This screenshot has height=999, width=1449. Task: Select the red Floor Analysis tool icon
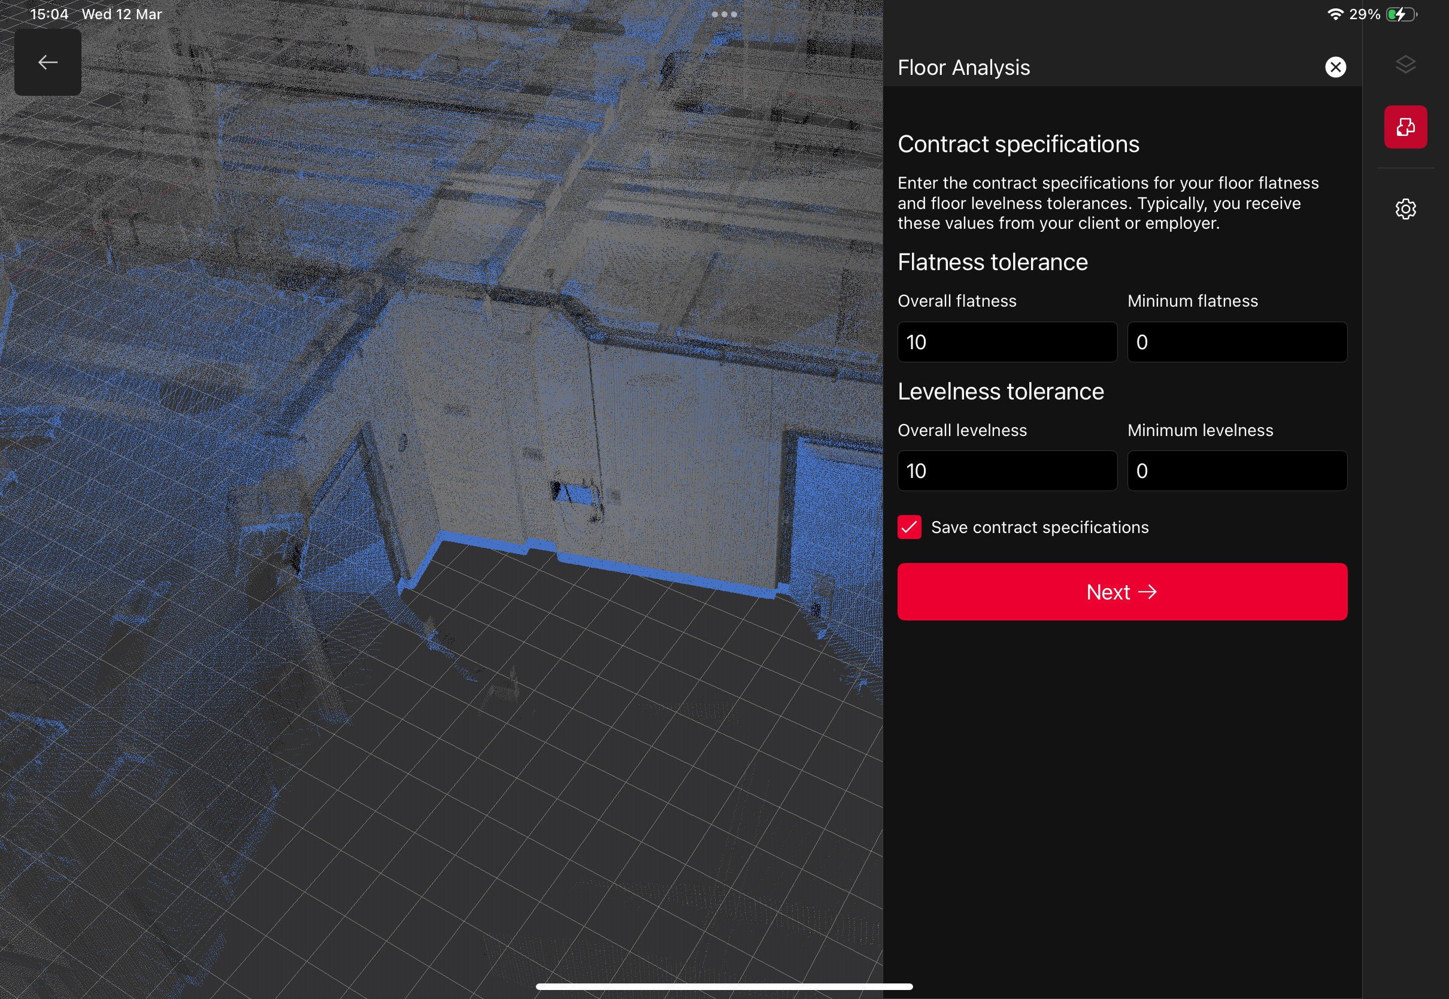[1405, 127]
